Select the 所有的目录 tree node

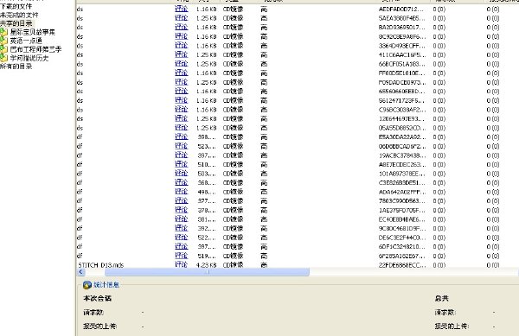[x=16, y=67]
